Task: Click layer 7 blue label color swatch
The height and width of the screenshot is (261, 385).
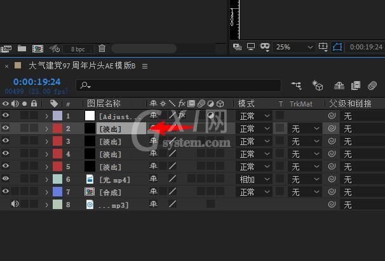Action: tap(57, 192)
